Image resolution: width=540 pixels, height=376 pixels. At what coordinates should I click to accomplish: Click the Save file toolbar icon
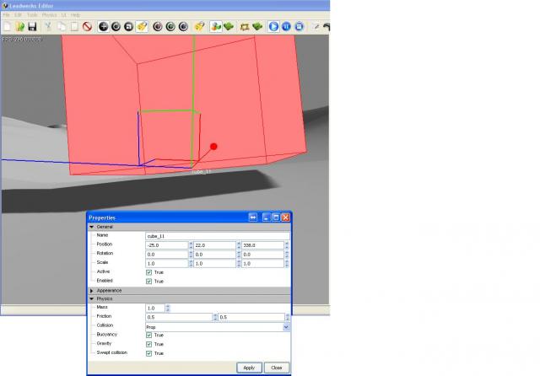(31, 27)
